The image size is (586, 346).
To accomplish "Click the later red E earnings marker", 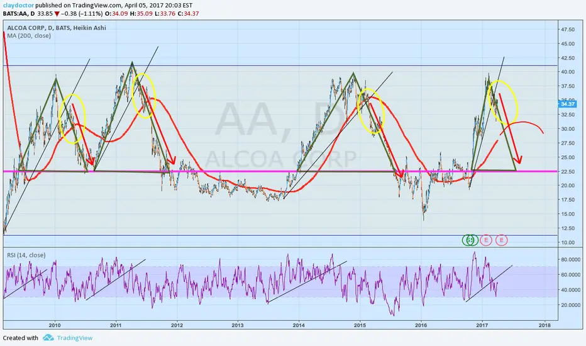I will click(x=501, y=240).
